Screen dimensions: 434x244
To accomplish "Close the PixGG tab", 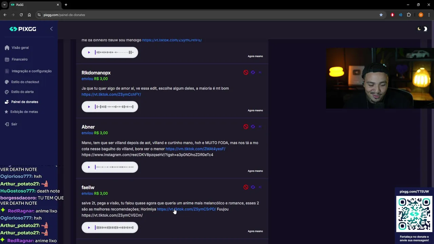I will (58, 5).
